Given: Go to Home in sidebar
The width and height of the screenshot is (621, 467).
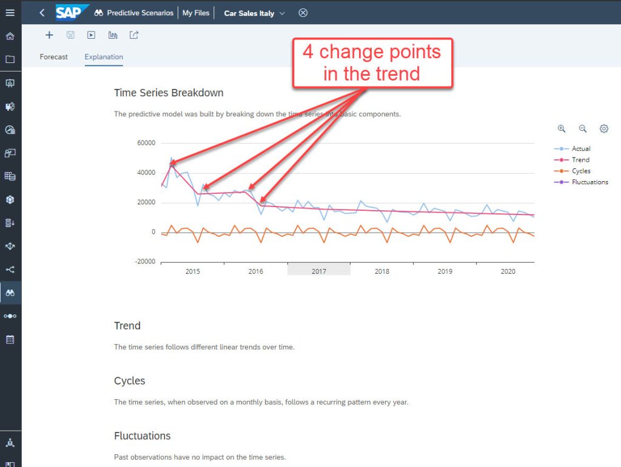Looking at the screenshot, I should point(10,36).
